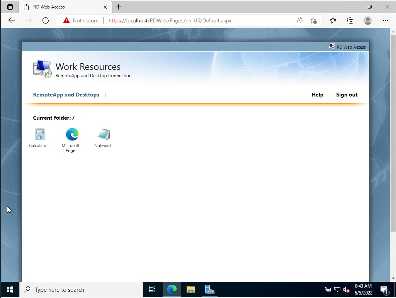Open the browser profile avatar
The image size is (396, 298).
368,20
